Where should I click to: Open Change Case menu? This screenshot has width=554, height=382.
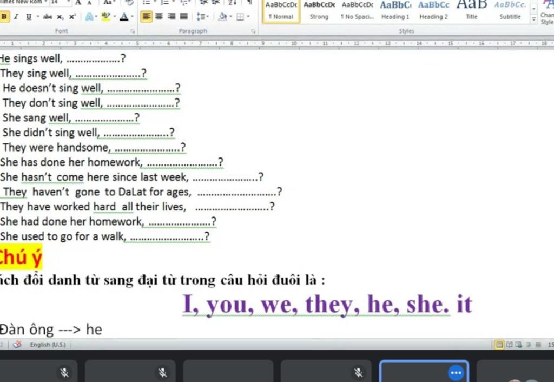coord(109,3)
